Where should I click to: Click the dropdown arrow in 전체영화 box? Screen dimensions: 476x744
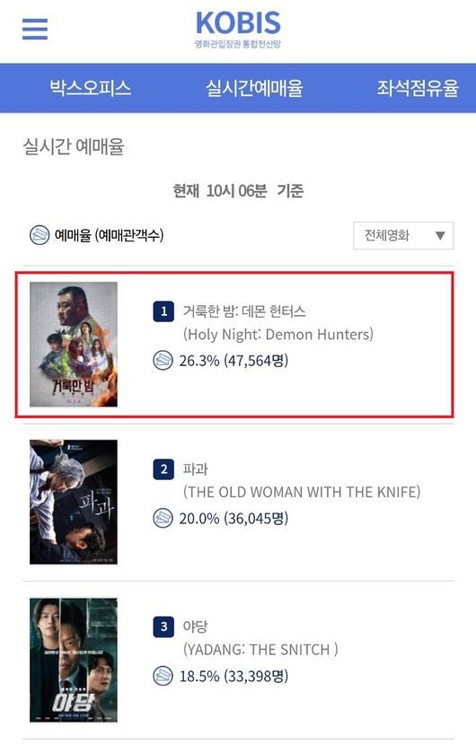pos(440,235)
